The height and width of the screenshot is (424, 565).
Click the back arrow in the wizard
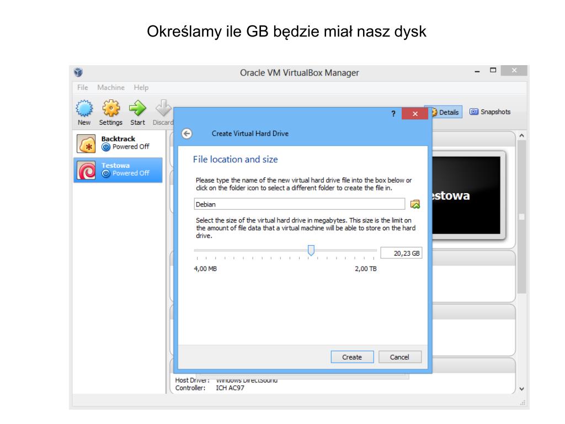pyautogui.click(x=186, y=134)
